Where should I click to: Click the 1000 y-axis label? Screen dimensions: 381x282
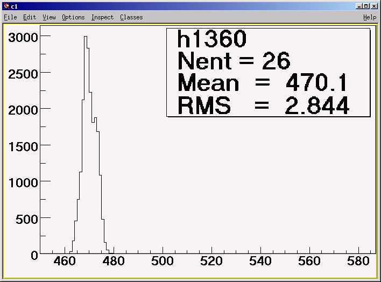[23, 183]
